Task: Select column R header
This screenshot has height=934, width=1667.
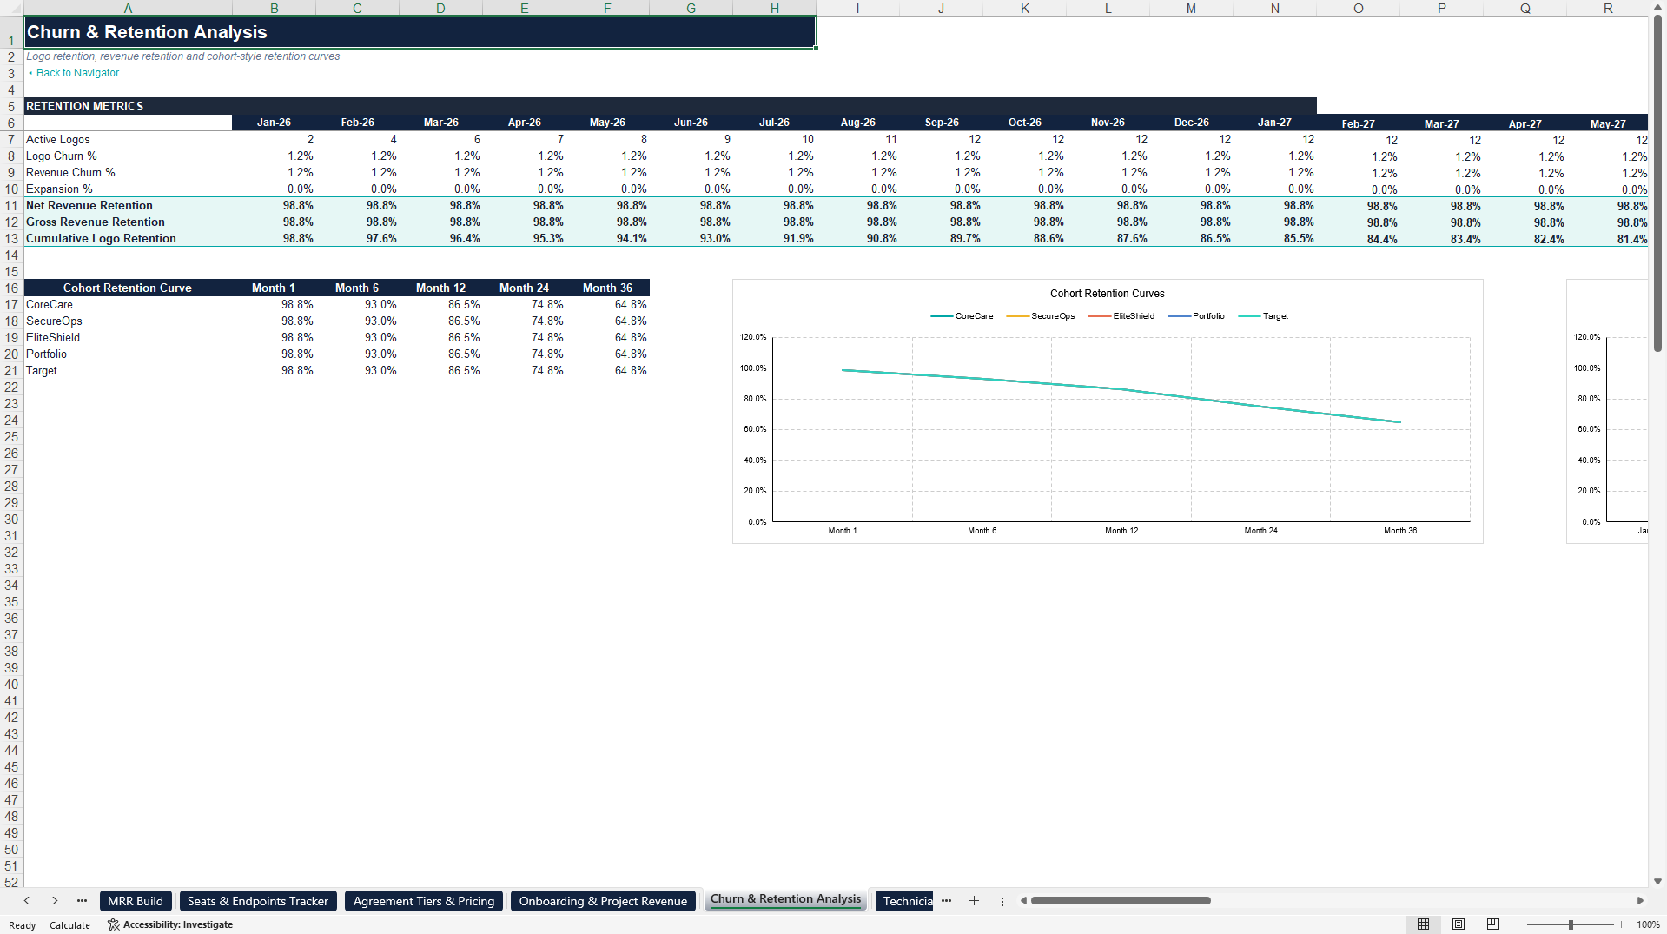Action: coord(1608,8)
